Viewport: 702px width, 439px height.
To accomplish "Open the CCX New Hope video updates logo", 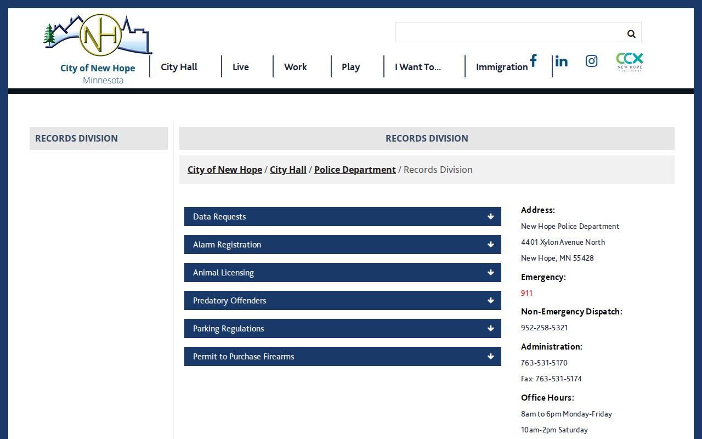I will coord(630,61).
